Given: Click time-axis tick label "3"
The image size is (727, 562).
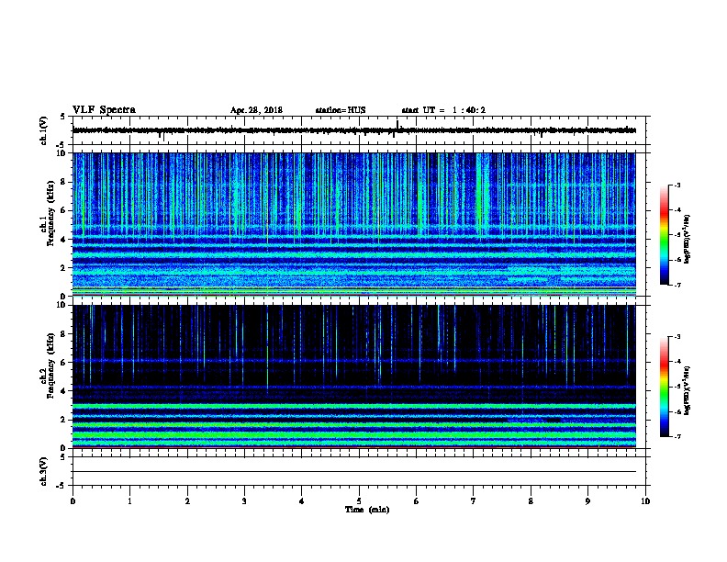Looking at the screenshot, I should (x=244, y=501).
